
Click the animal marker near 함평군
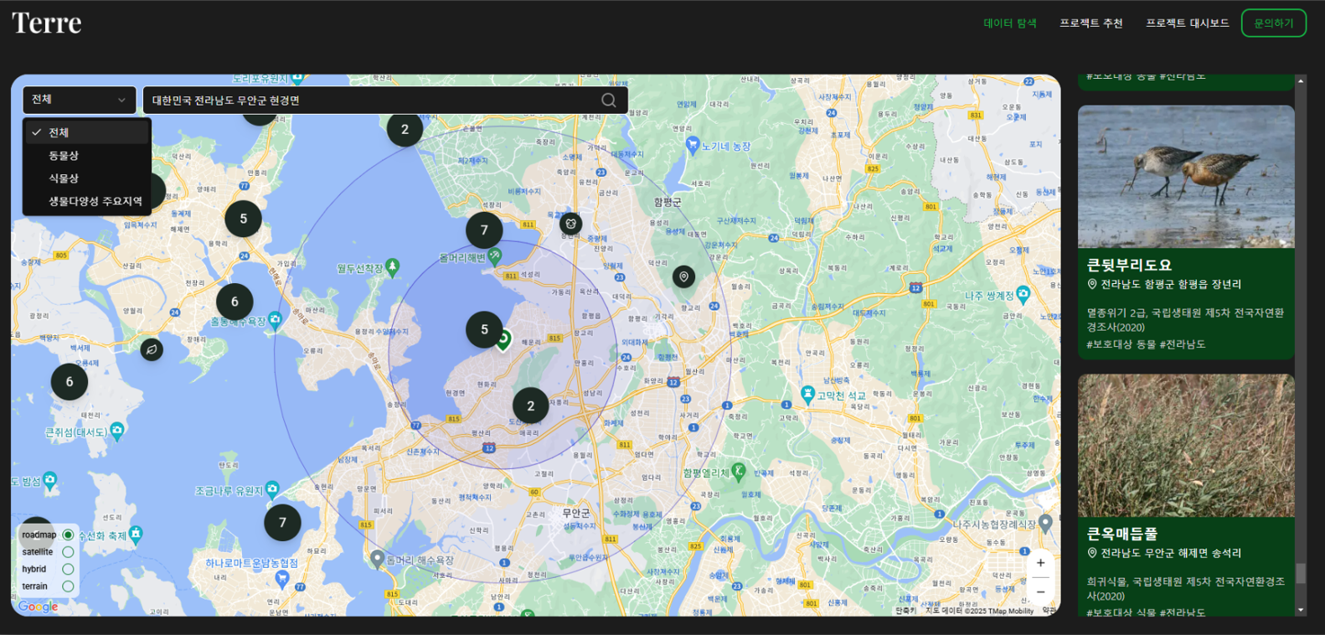(570, 224)
